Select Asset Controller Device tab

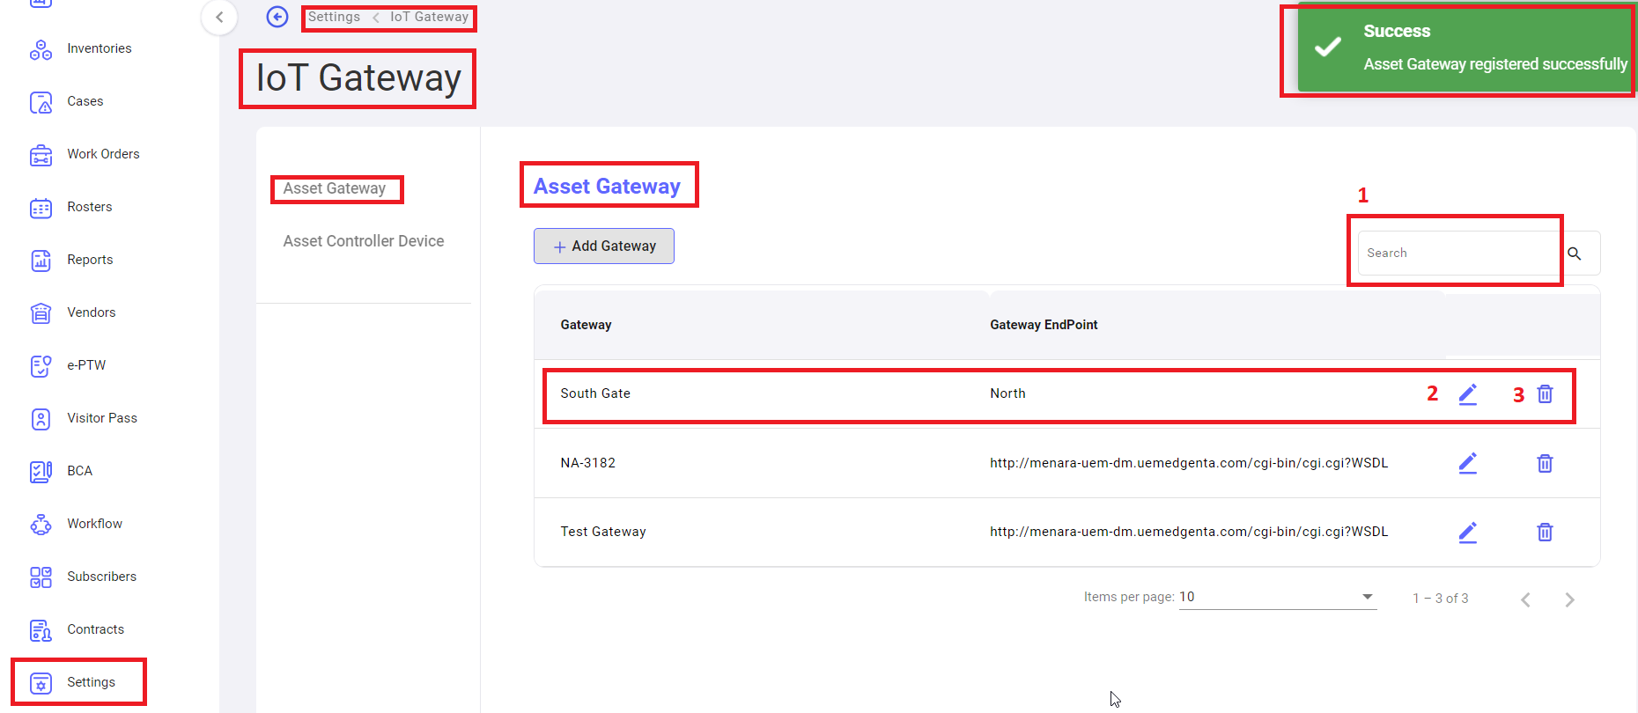tap(364, 241)
